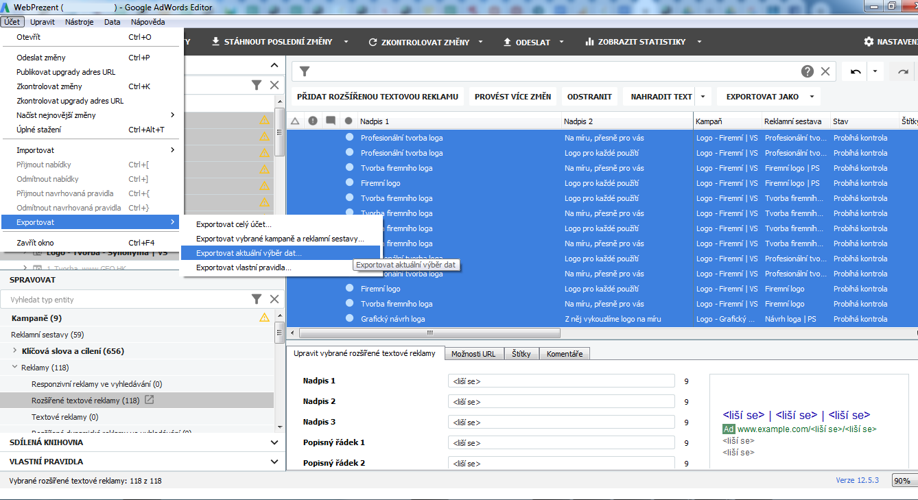Image resolution: width=918 pixels, height=500 pixels.
Task: Select Odeslat změny menu entry
Action: point(91,58)
